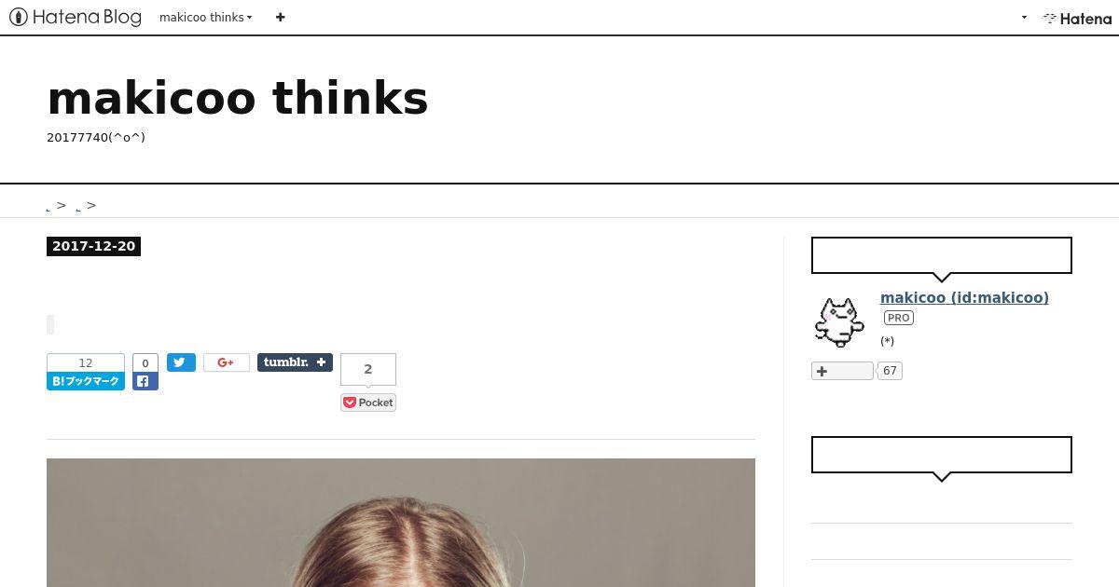The width and height of the screenshot is (1119, 587).
Task: Open makicoo (id:makicoo) profile link
Action: (964, 298)
